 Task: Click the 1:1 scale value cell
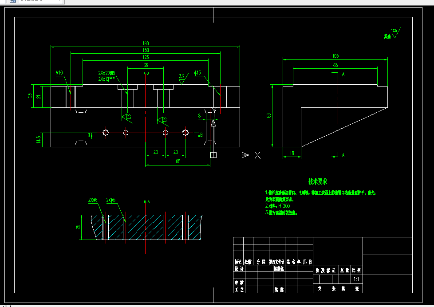tap(356, 279)
